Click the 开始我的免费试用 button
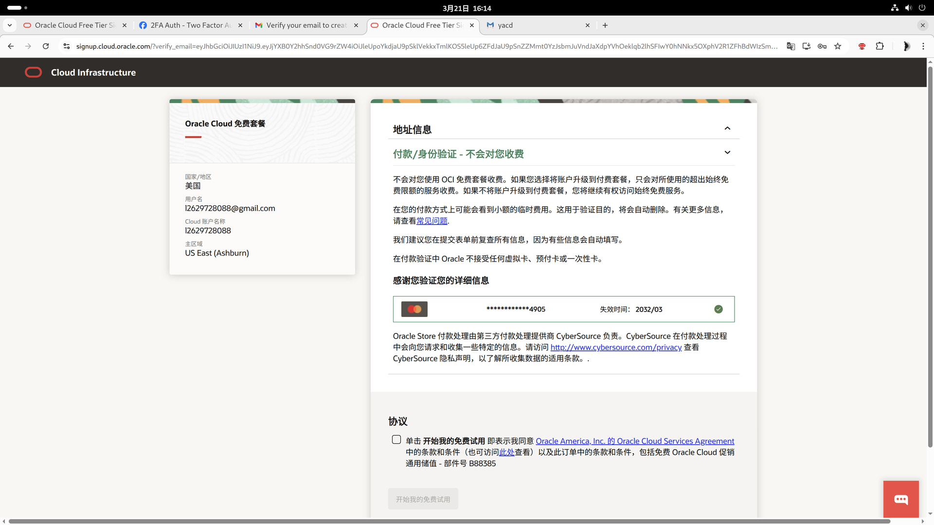934x525 pixels. [423, 499]
